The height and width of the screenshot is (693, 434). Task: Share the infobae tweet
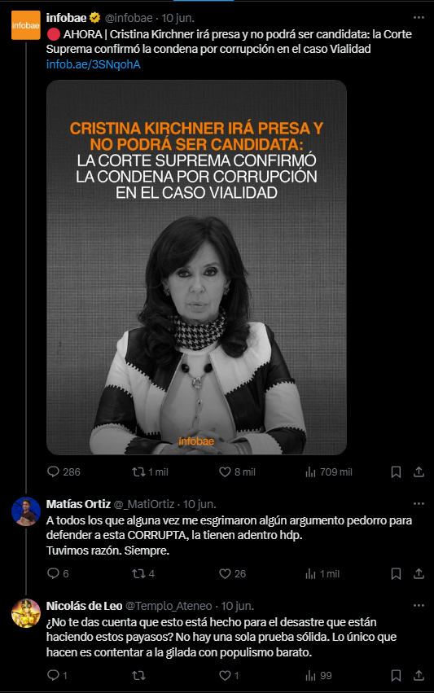pos(419,472)
